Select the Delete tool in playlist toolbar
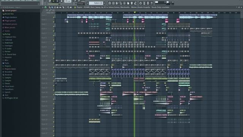The height and width of the screenshot is (137, 243). [55, 7]
